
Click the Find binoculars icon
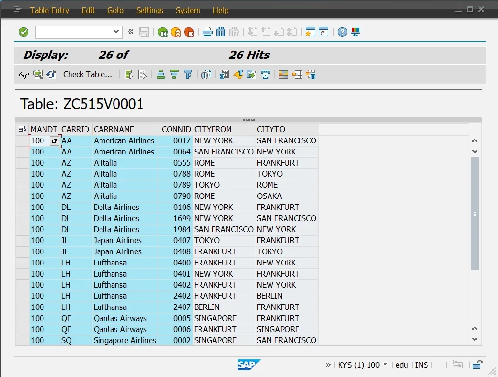pos(220,32)
